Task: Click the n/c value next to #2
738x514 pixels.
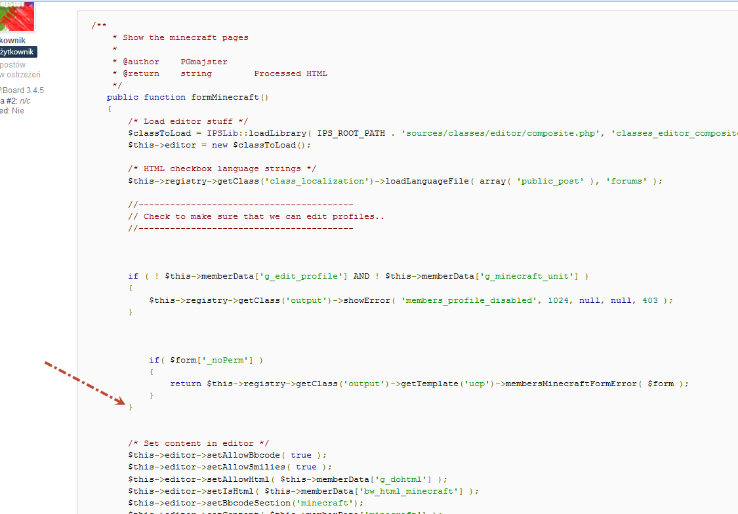Action: pos(25,100)
